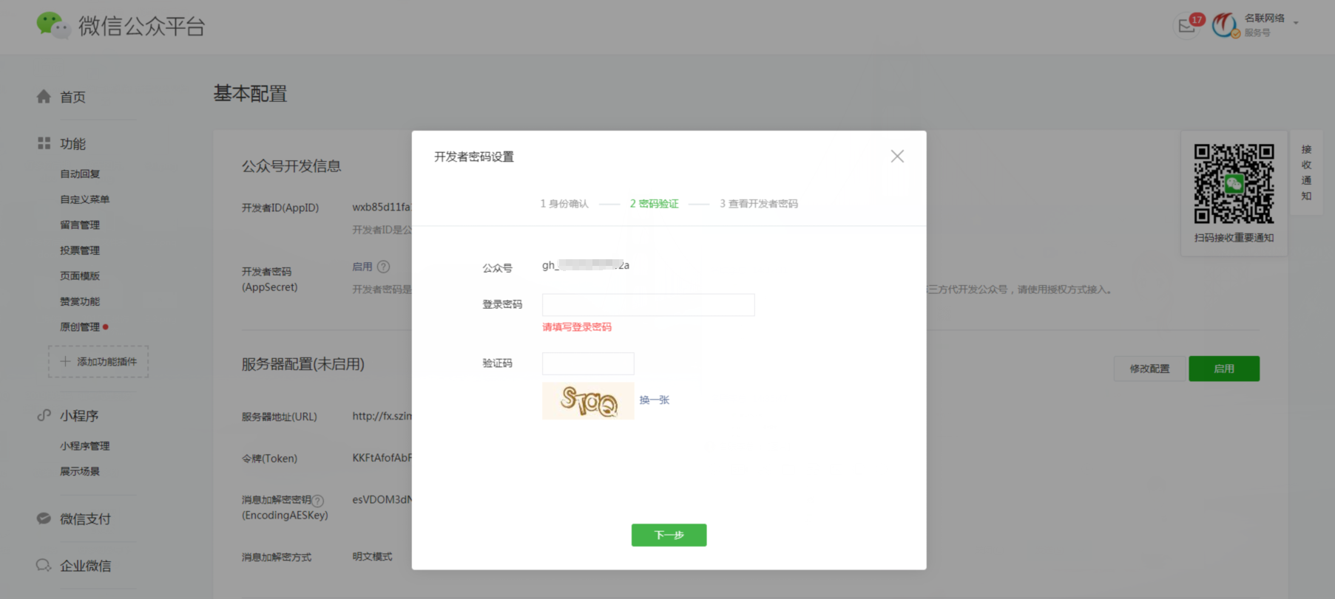Screen dimensions: 1335x599
Task: Click help icon next to 启用
Action: click(x=383, y=267)
